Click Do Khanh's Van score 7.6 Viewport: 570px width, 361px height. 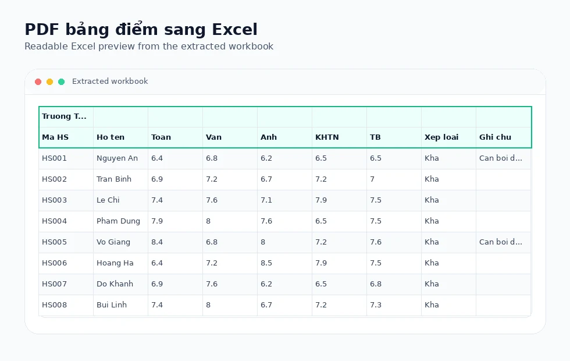(x=230, y=284)
